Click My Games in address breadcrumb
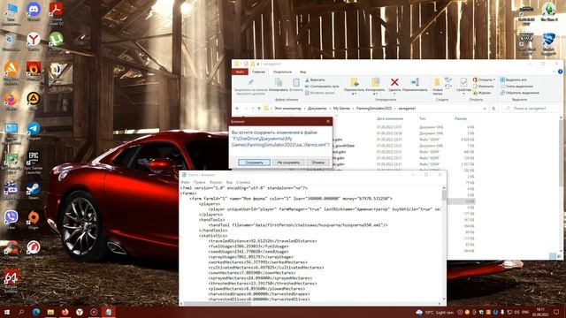The image size is (566, 318). 341,108
